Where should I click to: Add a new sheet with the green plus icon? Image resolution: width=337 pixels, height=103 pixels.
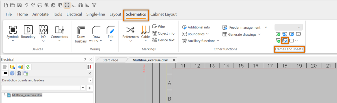(x=278, y=34)
